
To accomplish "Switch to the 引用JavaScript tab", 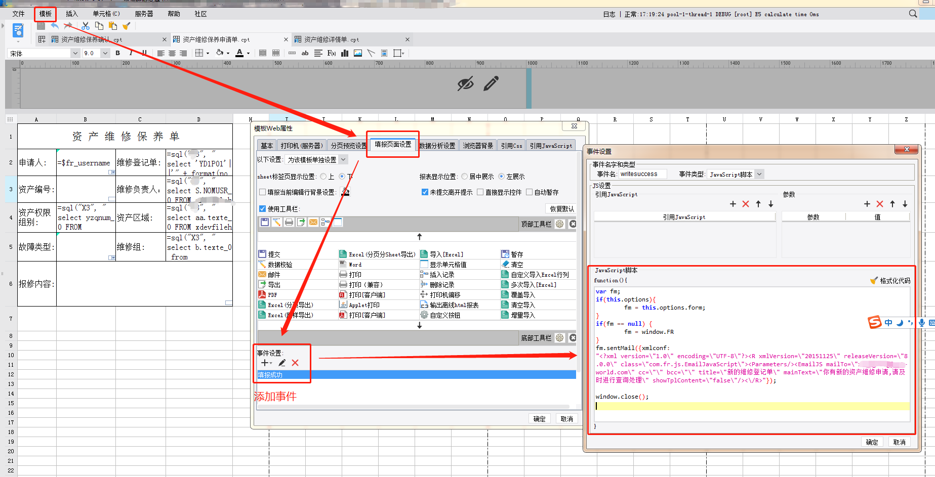I will tap(550, 146).
